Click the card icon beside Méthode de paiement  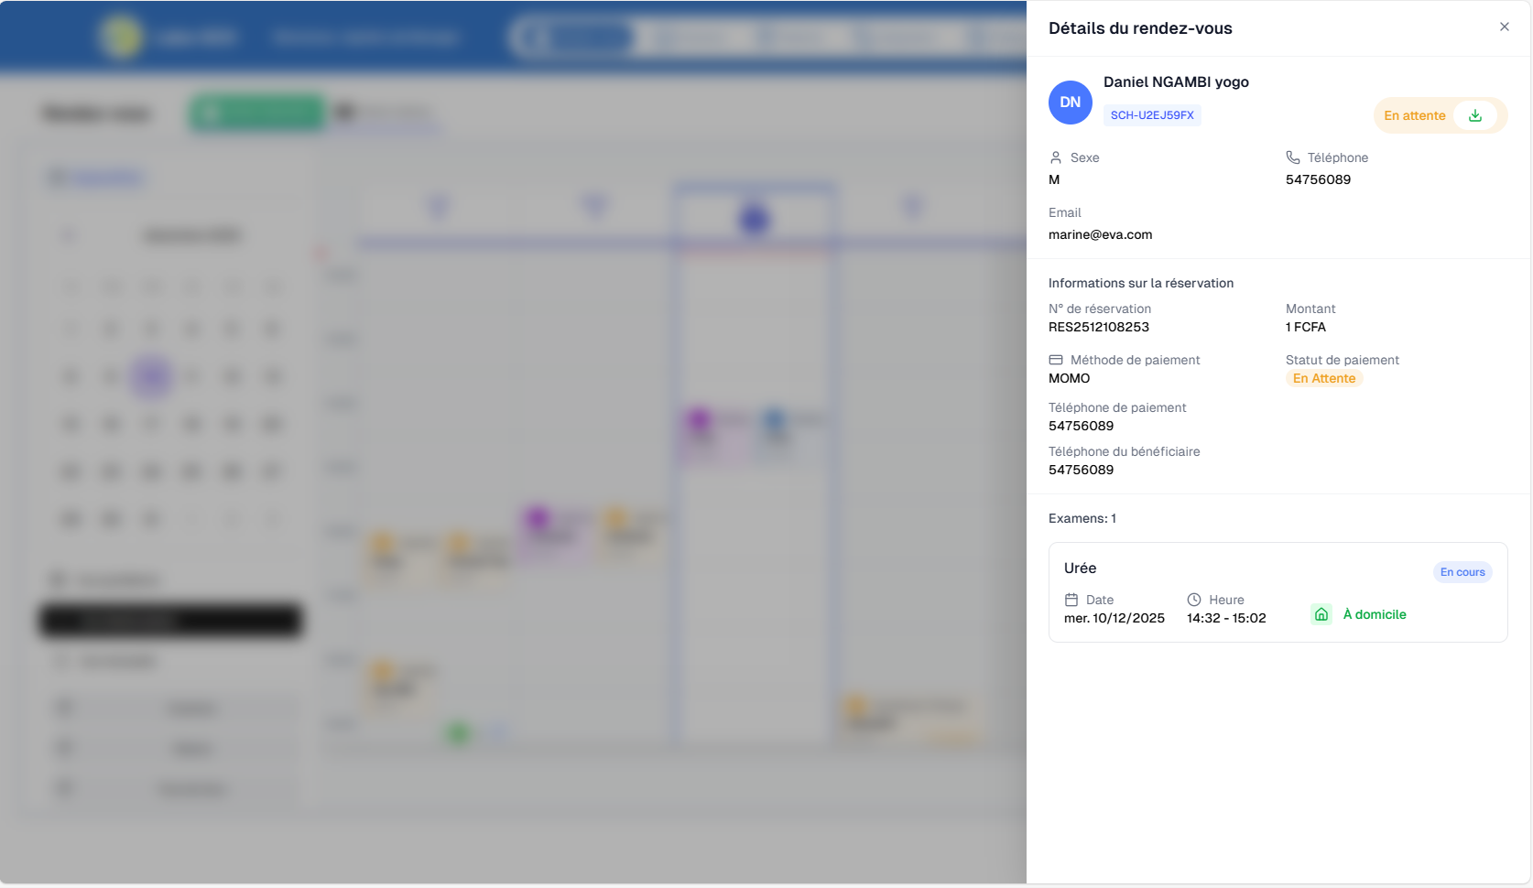coord(1056,360)
